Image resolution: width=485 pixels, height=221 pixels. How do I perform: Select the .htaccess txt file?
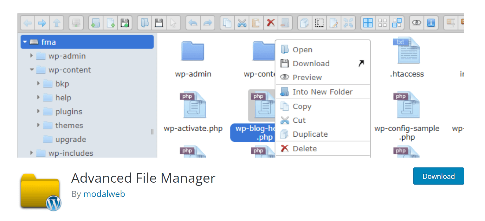(x=407, y=57)
